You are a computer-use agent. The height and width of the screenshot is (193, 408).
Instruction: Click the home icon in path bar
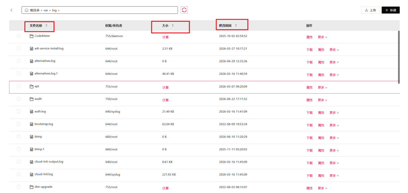coord(27,10)
